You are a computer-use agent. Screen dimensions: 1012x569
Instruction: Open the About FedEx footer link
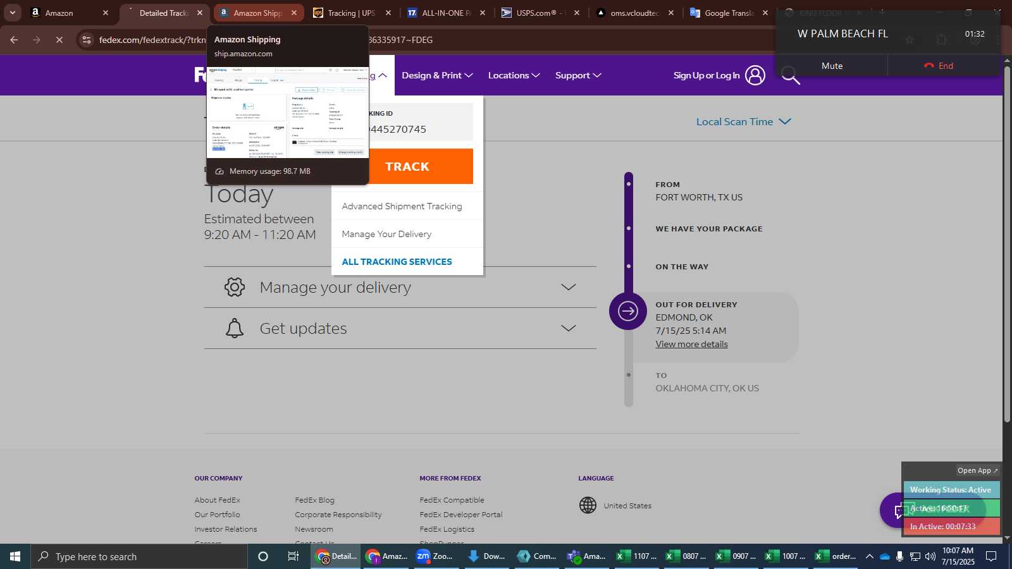click(217, 500)
